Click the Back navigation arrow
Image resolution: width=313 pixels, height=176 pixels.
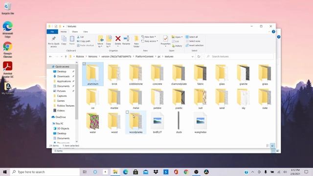50,57
